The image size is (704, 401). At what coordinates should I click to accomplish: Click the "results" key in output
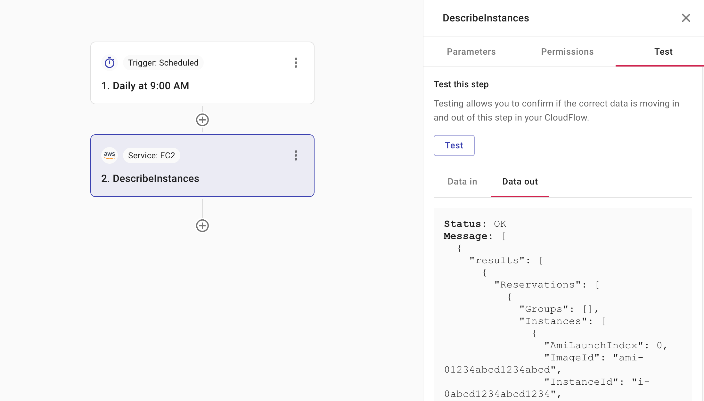pyautogui.click(x=497, y=260)
